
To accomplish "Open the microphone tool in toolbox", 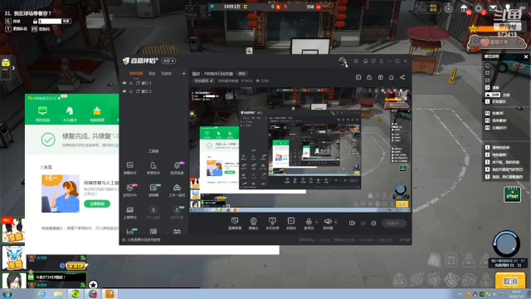I will [x=177, y=168].
